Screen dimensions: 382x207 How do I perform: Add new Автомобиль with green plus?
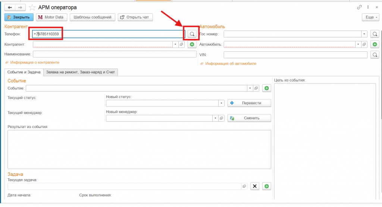click(x=375, y=44)
